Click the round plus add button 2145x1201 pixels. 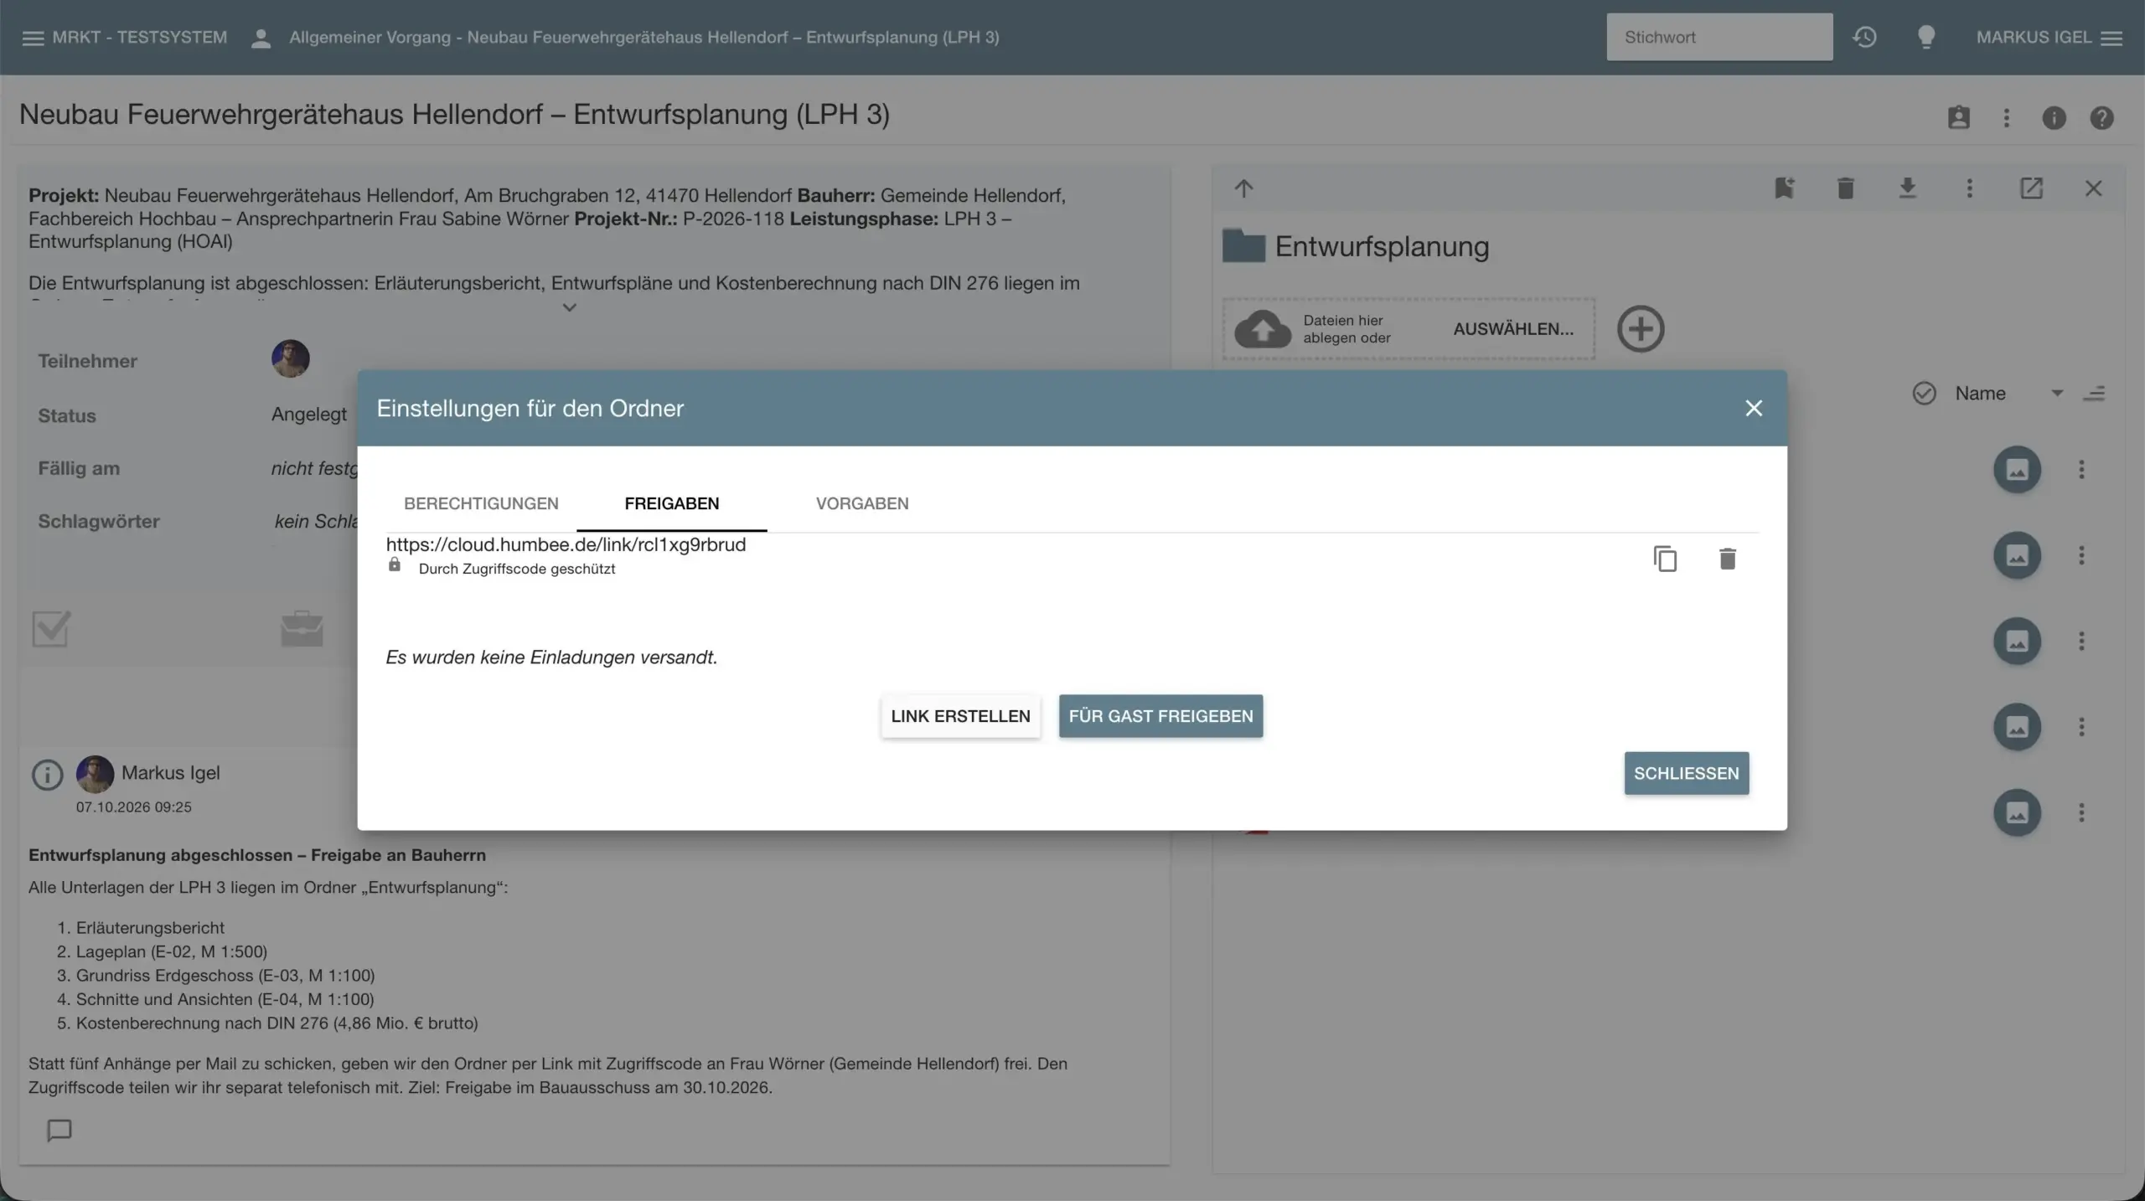[1640, 329]
